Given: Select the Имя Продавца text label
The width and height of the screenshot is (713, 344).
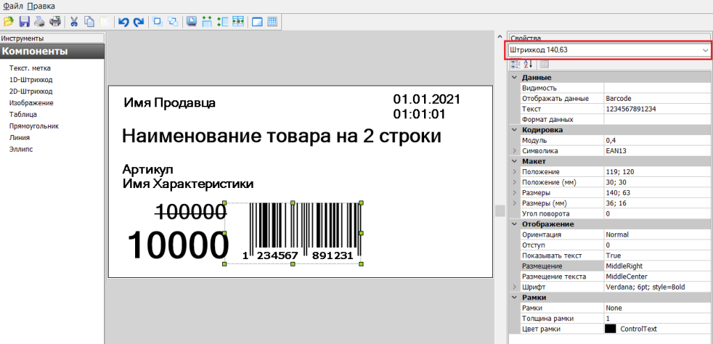Looking at the screenshot, I should pos(170,103).
